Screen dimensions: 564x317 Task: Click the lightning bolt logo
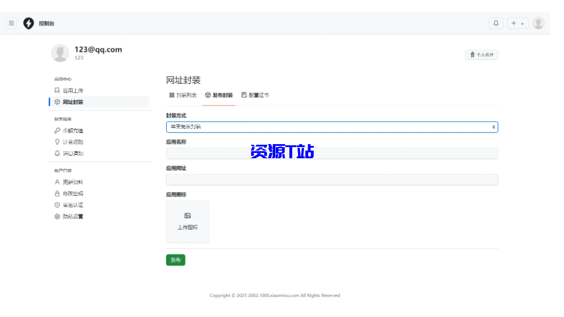click(28, 23)
